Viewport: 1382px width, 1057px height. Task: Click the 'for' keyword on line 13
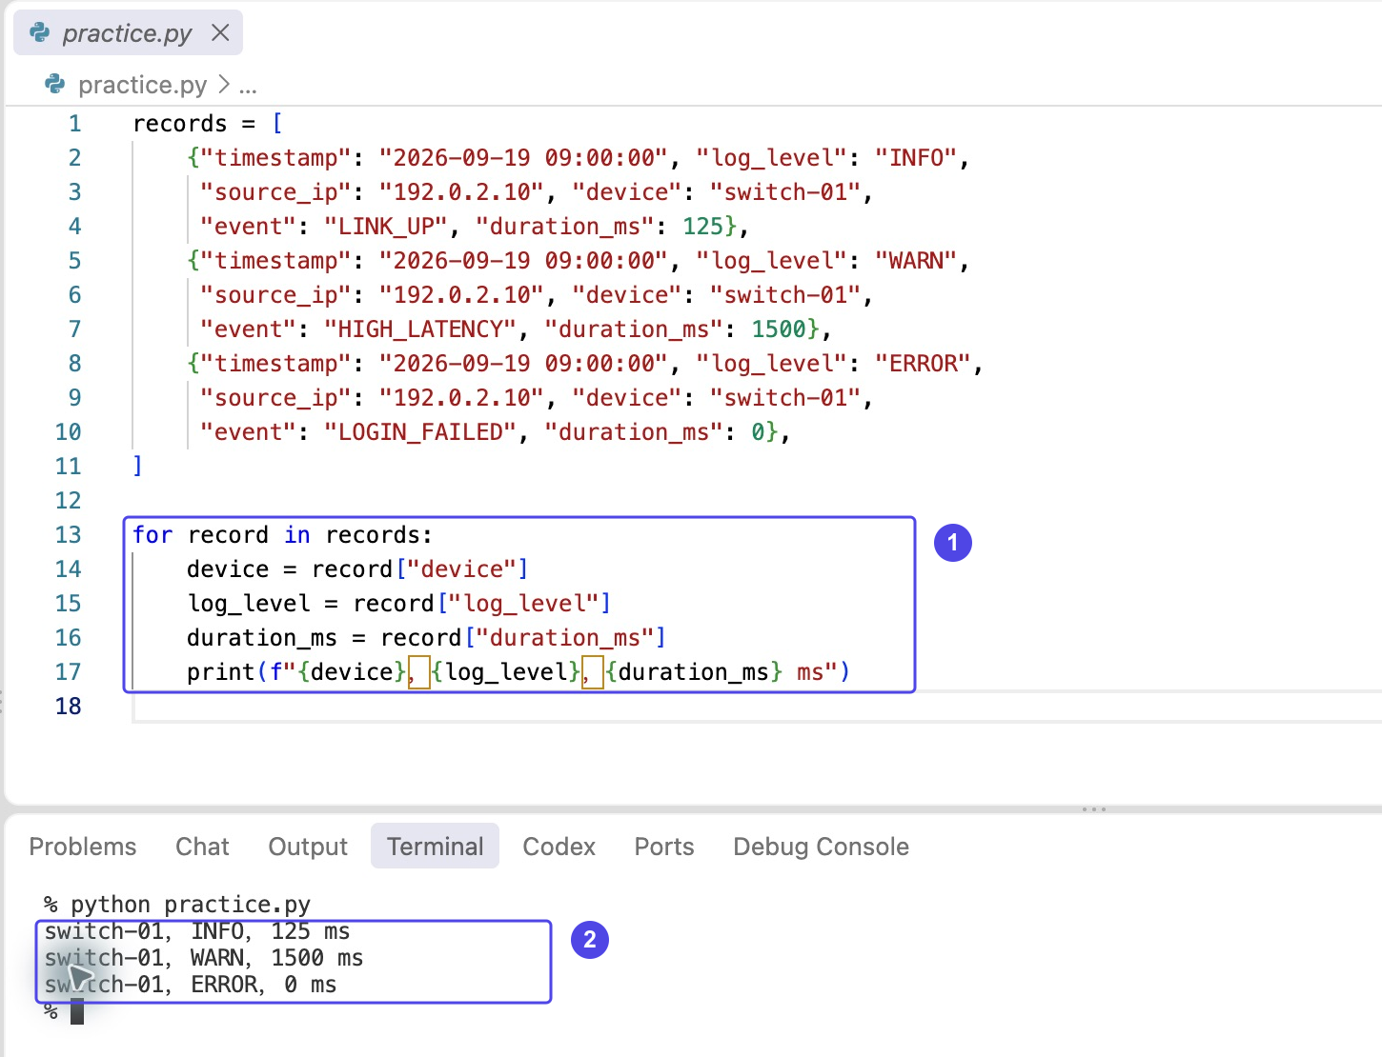pos(152,535)
